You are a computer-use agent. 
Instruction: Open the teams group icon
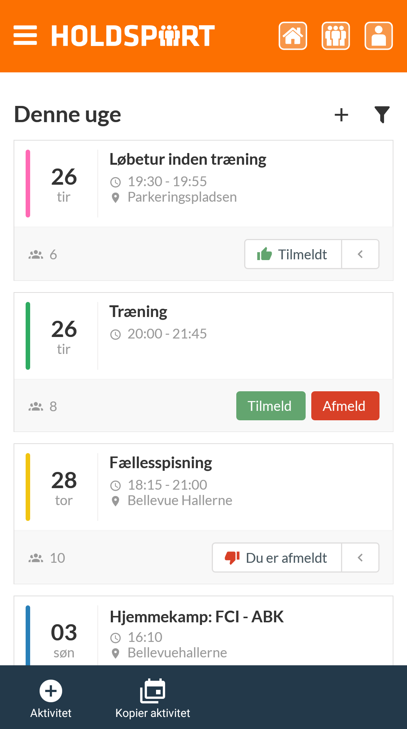[336, 36]
